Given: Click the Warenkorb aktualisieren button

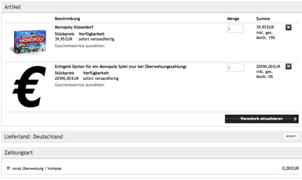Looking at the screenshot, I should tap(261, 119).
